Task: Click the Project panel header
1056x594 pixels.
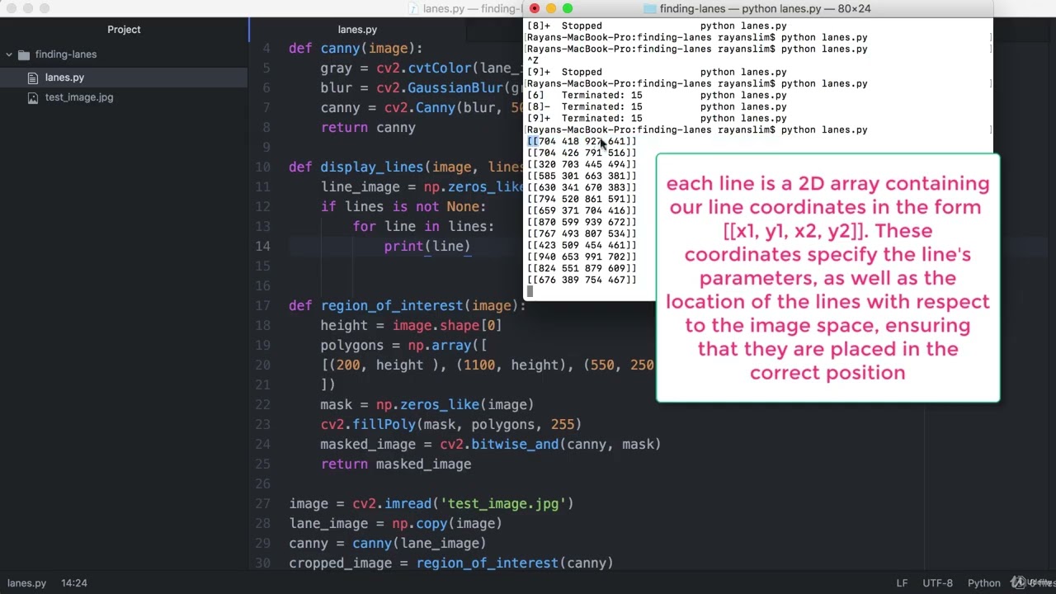Action: (124, 30)
